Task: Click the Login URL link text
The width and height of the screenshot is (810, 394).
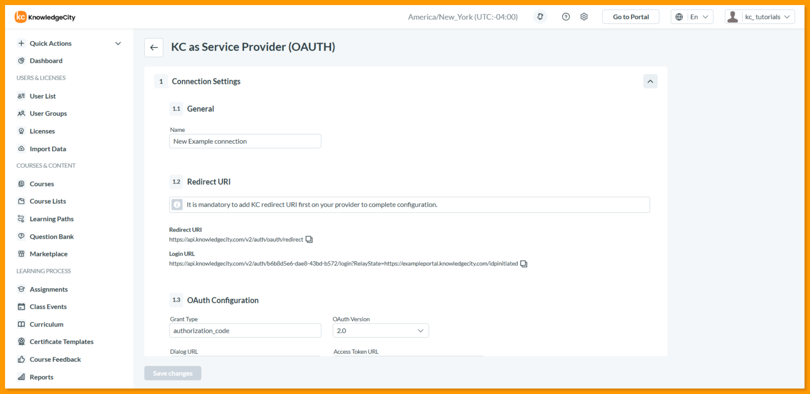Action: 344,264
